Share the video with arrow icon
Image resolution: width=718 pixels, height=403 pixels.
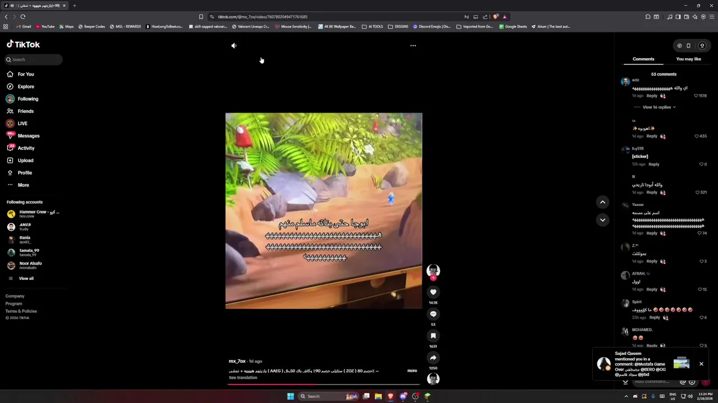[433, 358]
